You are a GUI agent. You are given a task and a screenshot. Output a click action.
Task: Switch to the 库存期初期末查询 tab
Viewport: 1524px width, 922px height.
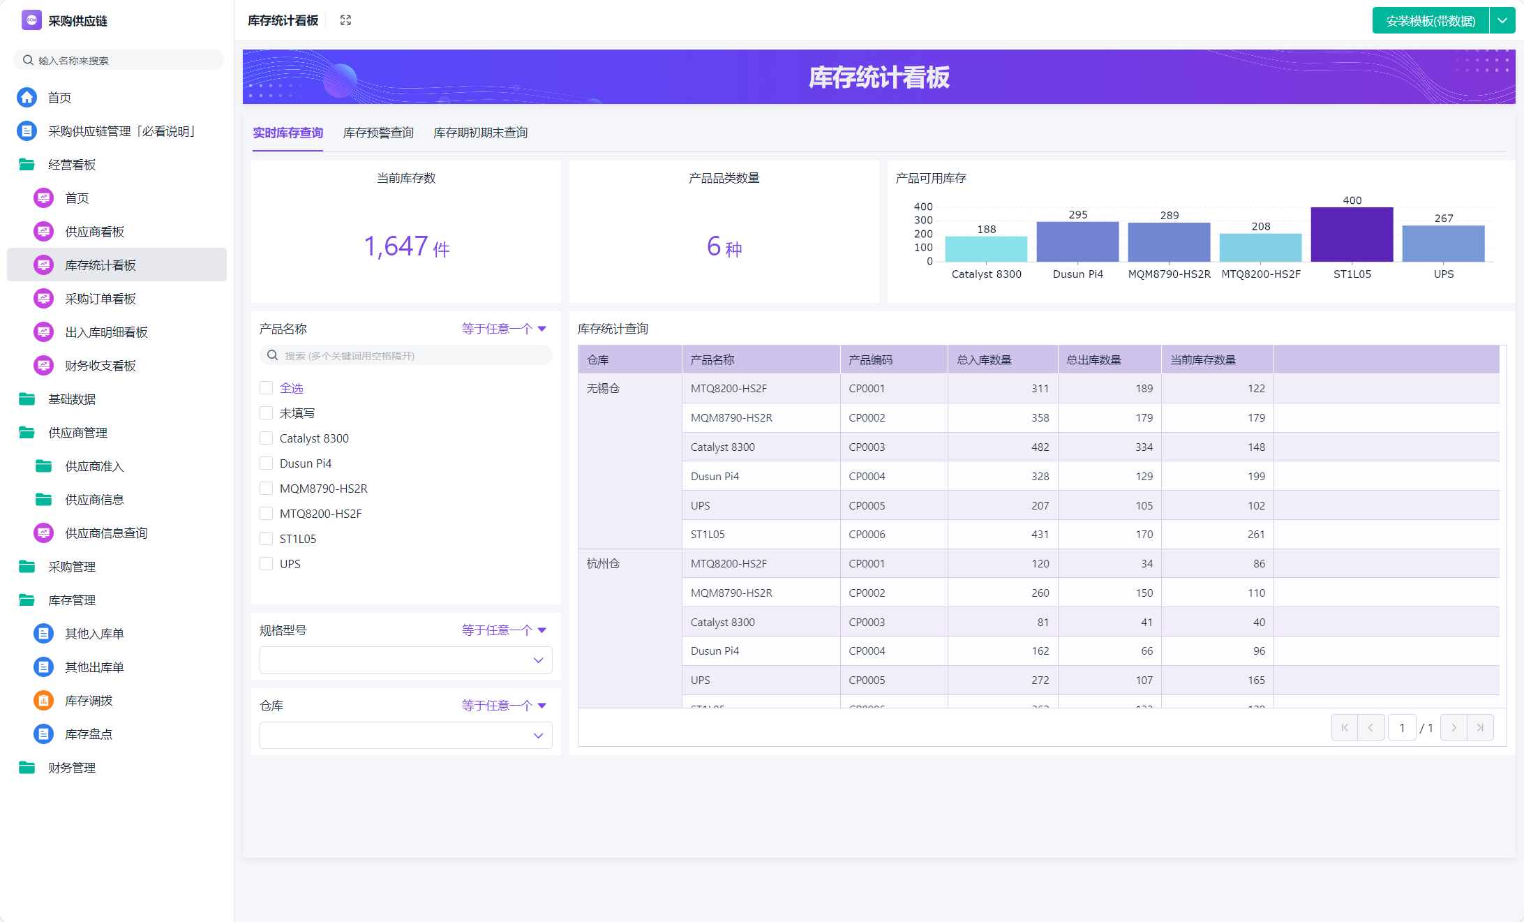click(x=480, y=133)
